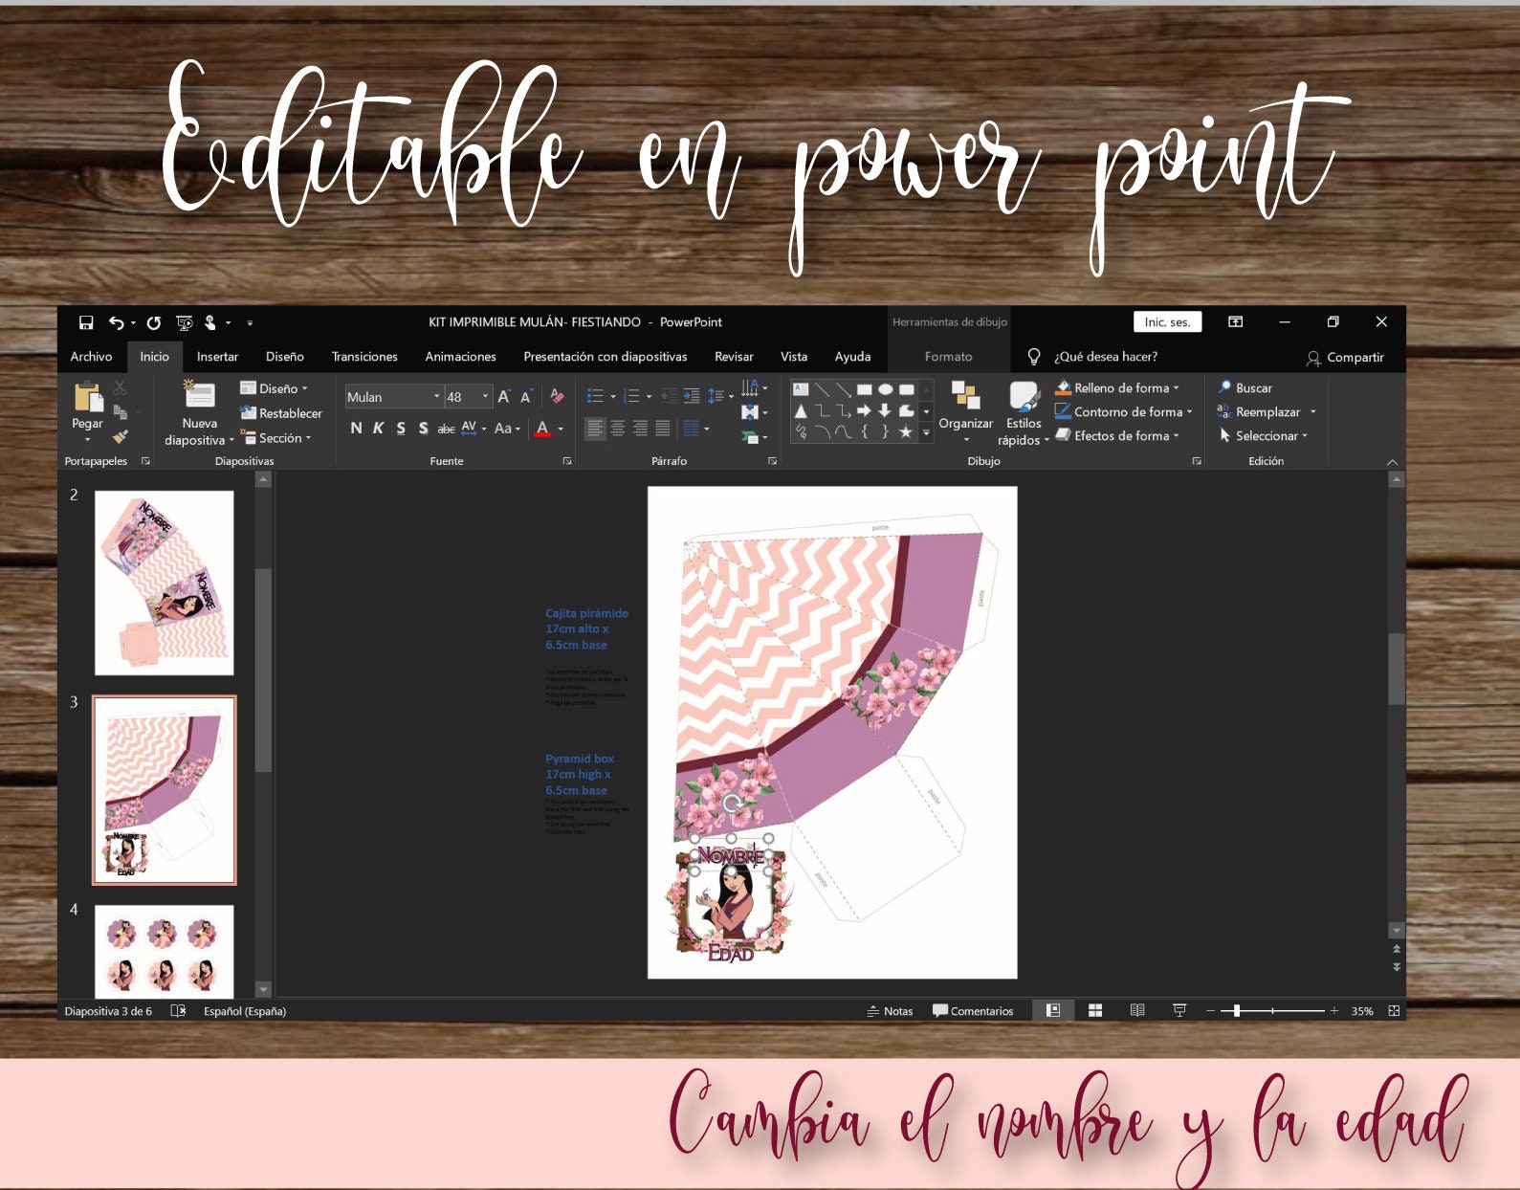Select the oval shape in gallery
Screen dimensions: 1520x1190
point(886,389)
